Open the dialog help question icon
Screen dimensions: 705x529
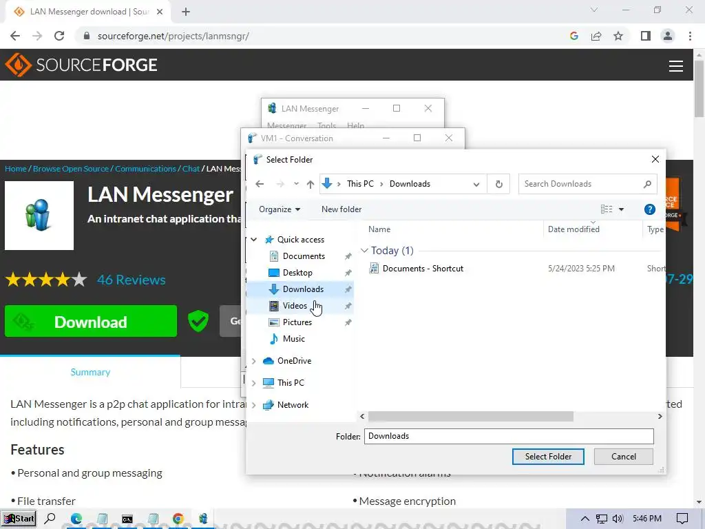(x=649, y=209)
